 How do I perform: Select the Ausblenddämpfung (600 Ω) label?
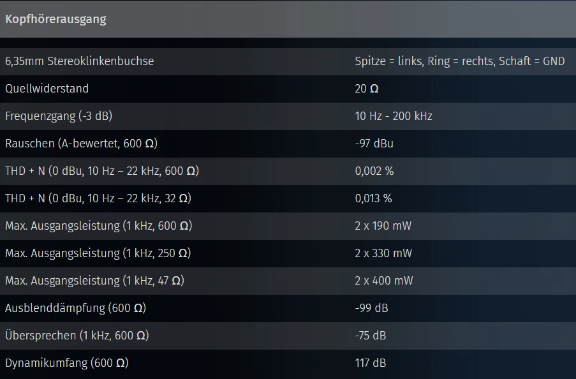[x=76, y=308]
